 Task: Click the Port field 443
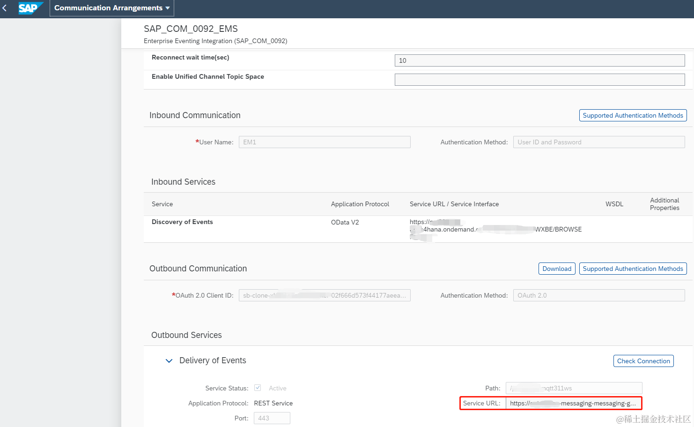[272, 418]
